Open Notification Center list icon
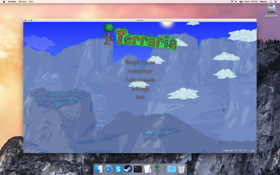 pyautogui.click(x=275, y=2)
